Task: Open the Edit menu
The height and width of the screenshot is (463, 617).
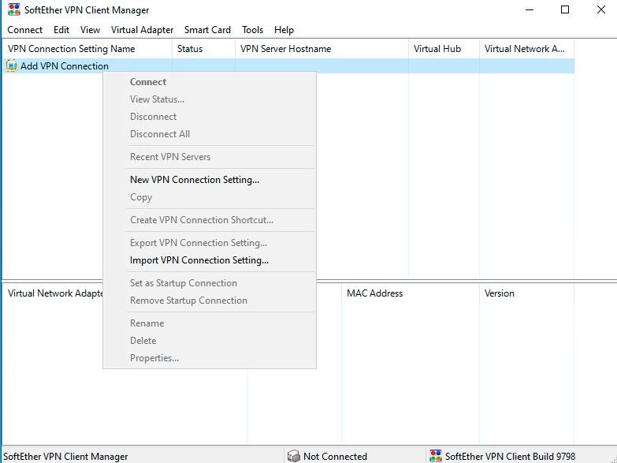Action: pyautogui.click(x=61, y=30)
